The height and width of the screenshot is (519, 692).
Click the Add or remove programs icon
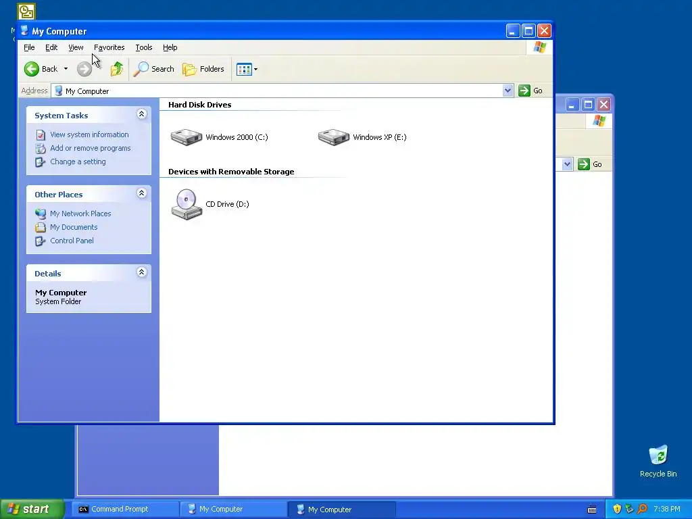pos(41,148)
